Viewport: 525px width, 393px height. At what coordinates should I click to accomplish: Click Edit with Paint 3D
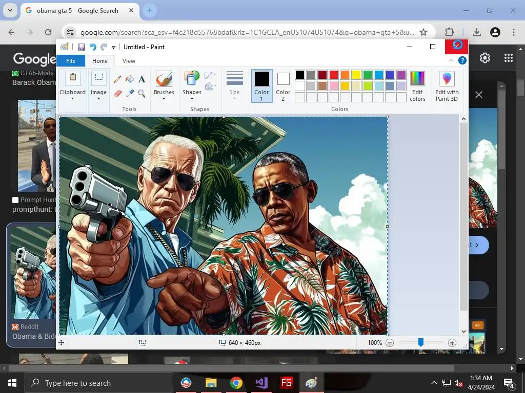(447, 86)
